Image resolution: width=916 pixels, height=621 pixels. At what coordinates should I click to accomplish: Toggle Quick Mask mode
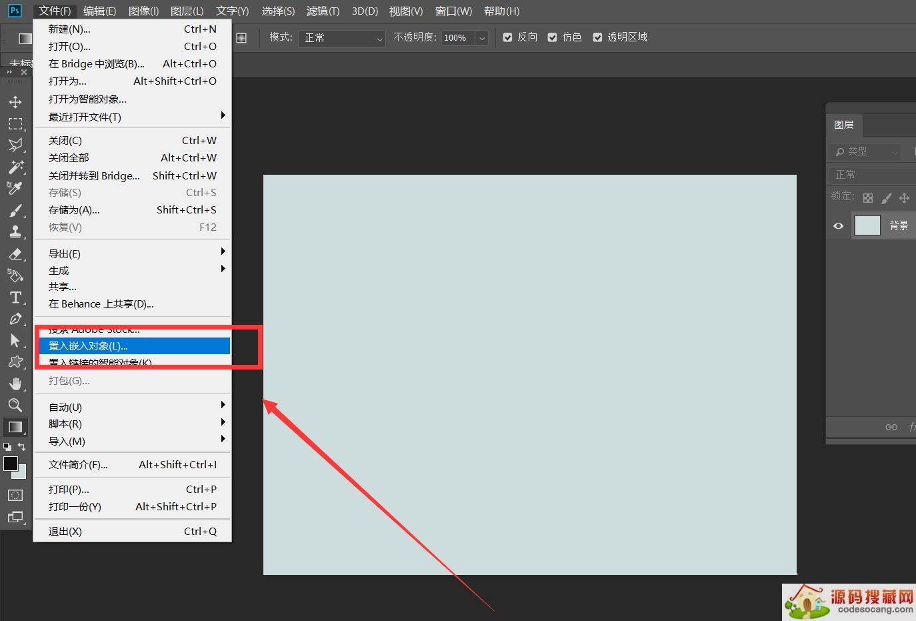coord(15,495)
